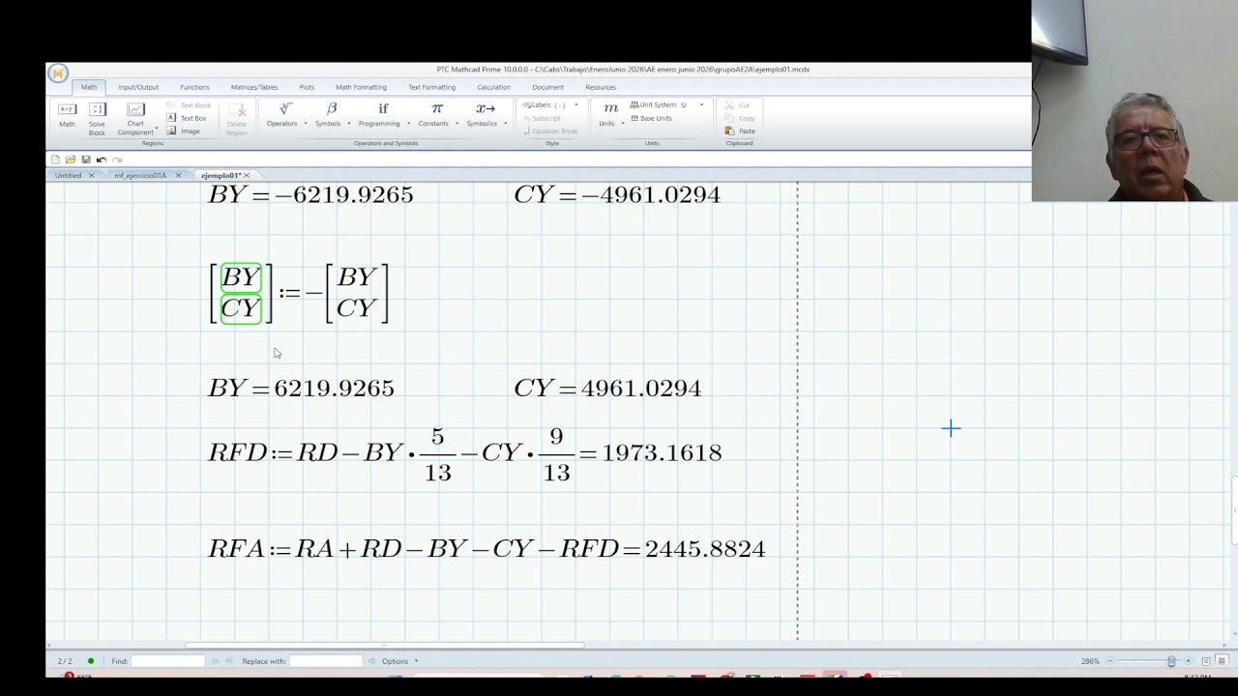This screenshot has height=696, width=1238.
Task: Open a worksheet via quick toolbar folder
Action: point(71,159)
